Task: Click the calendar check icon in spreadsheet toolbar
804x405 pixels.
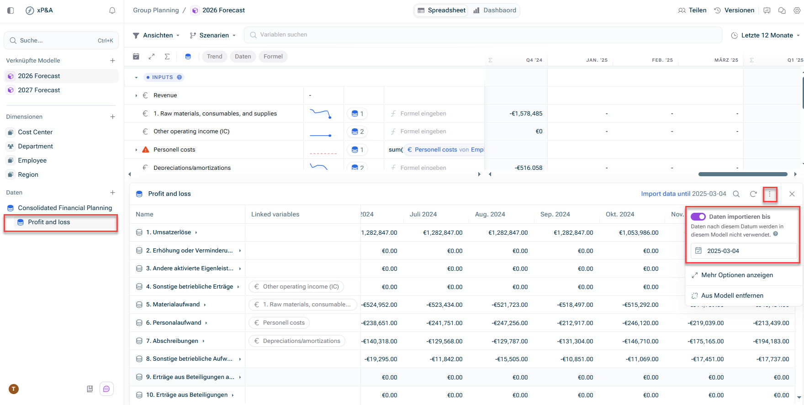Action: pyautogui.click(x=136, y=57)
